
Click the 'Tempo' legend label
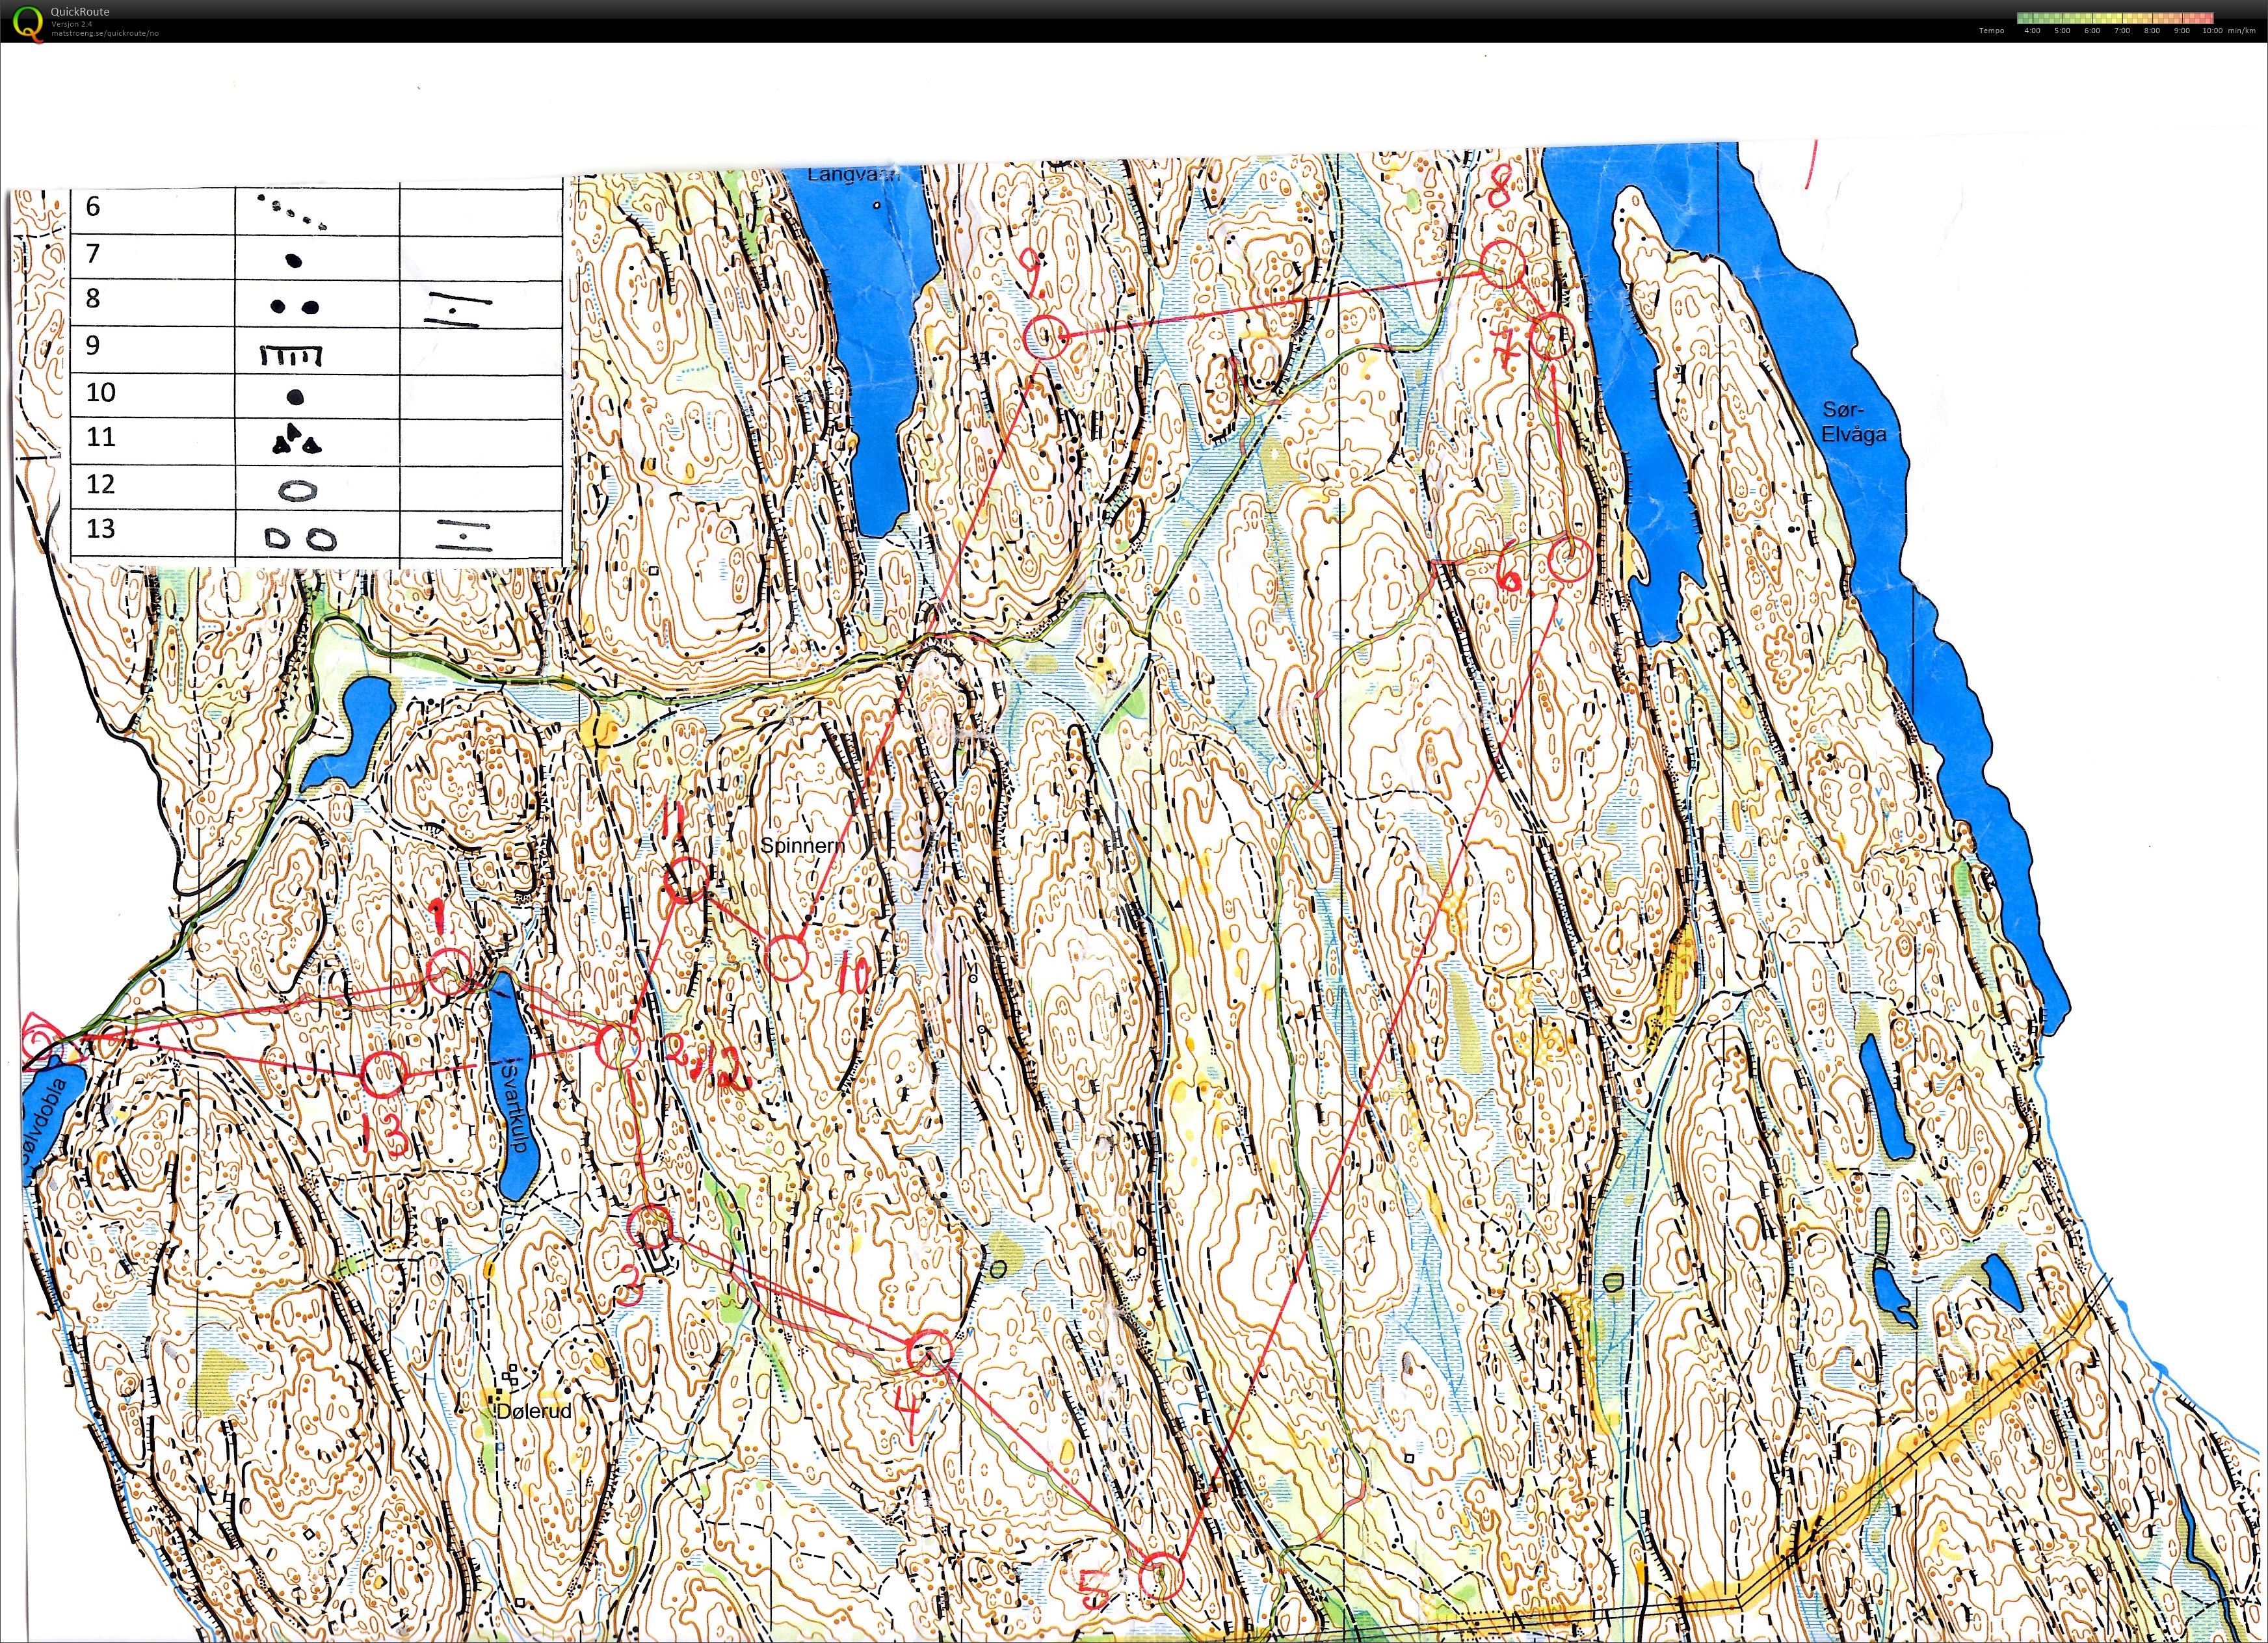click(1991, 31)
